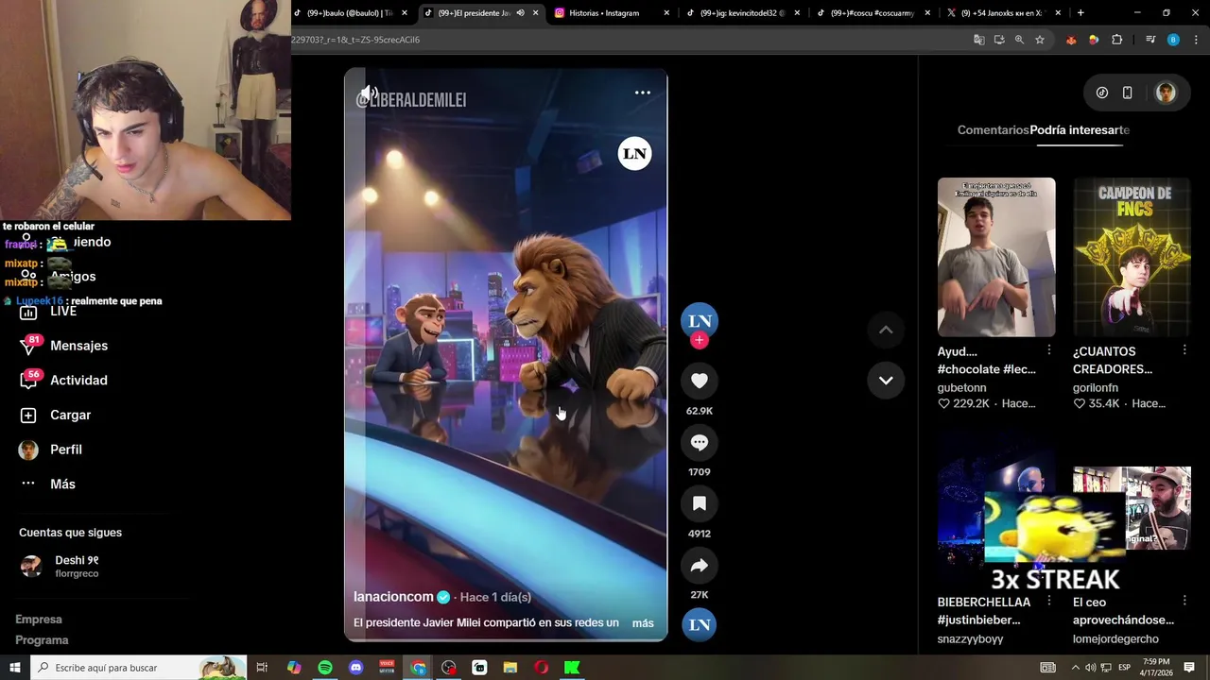Open video comments speech bubble icon
Image resolution: width=1210 pixels, height=680 pixels.
(700, 442)
